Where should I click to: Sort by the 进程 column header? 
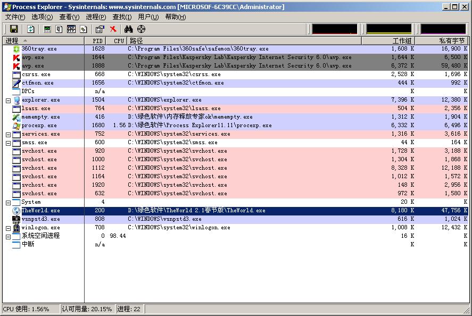(x=43, y=40)
